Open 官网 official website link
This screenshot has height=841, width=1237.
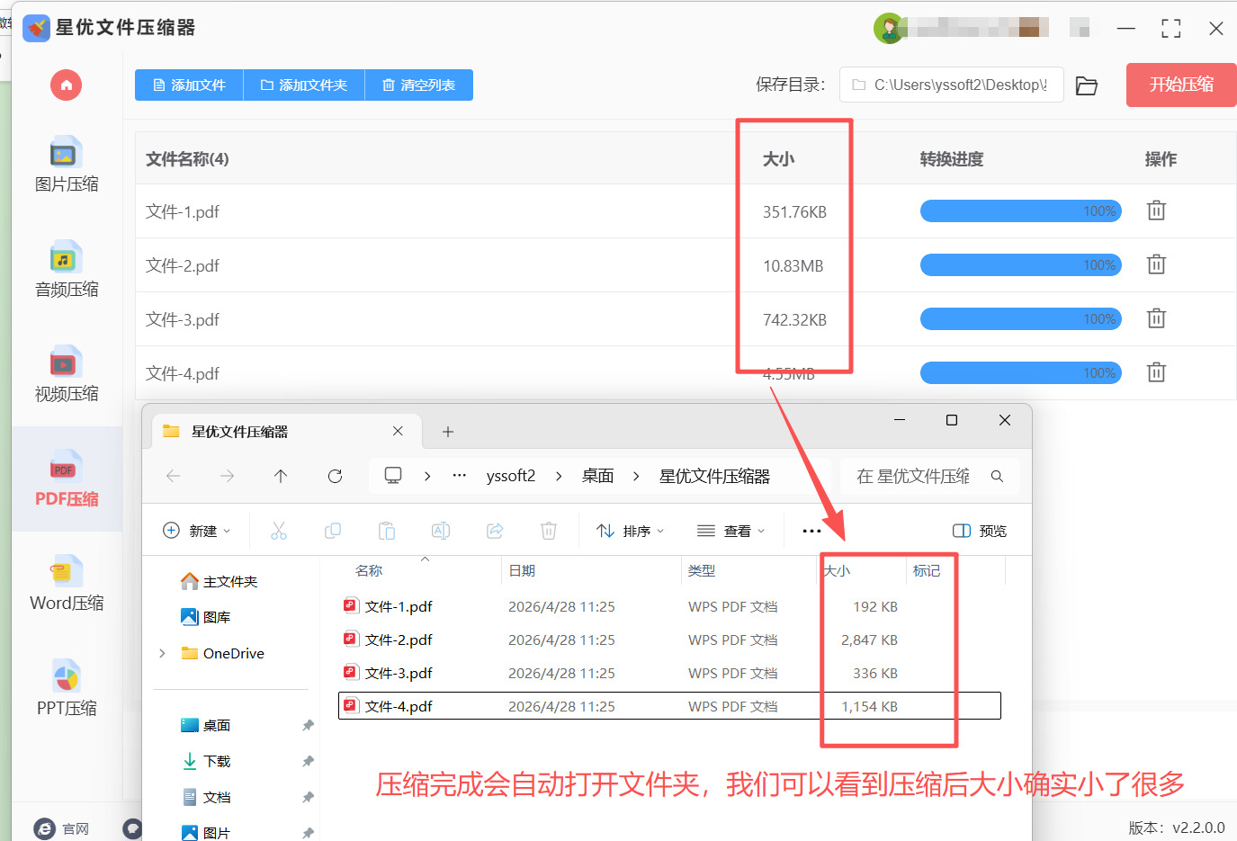tap(62, 828)
